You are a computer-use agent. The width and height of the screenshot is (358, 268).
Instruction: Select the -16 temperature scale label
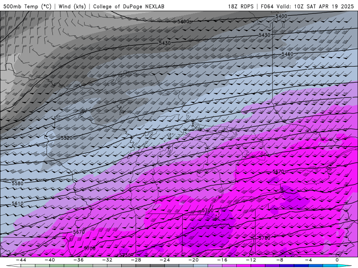[222, 260]
